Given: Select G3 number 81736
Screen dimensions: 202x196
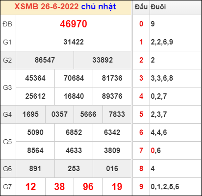Looking at the screenshot, I should pyautogui.click(x=112, y=78).
